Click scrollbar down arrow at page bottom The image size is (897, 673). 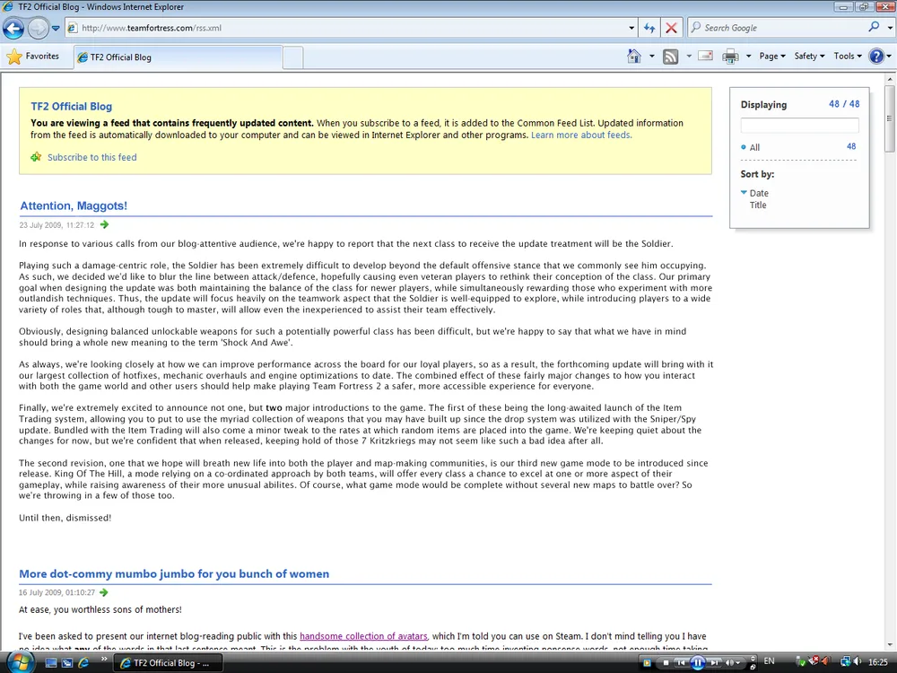tap(890, 645)
